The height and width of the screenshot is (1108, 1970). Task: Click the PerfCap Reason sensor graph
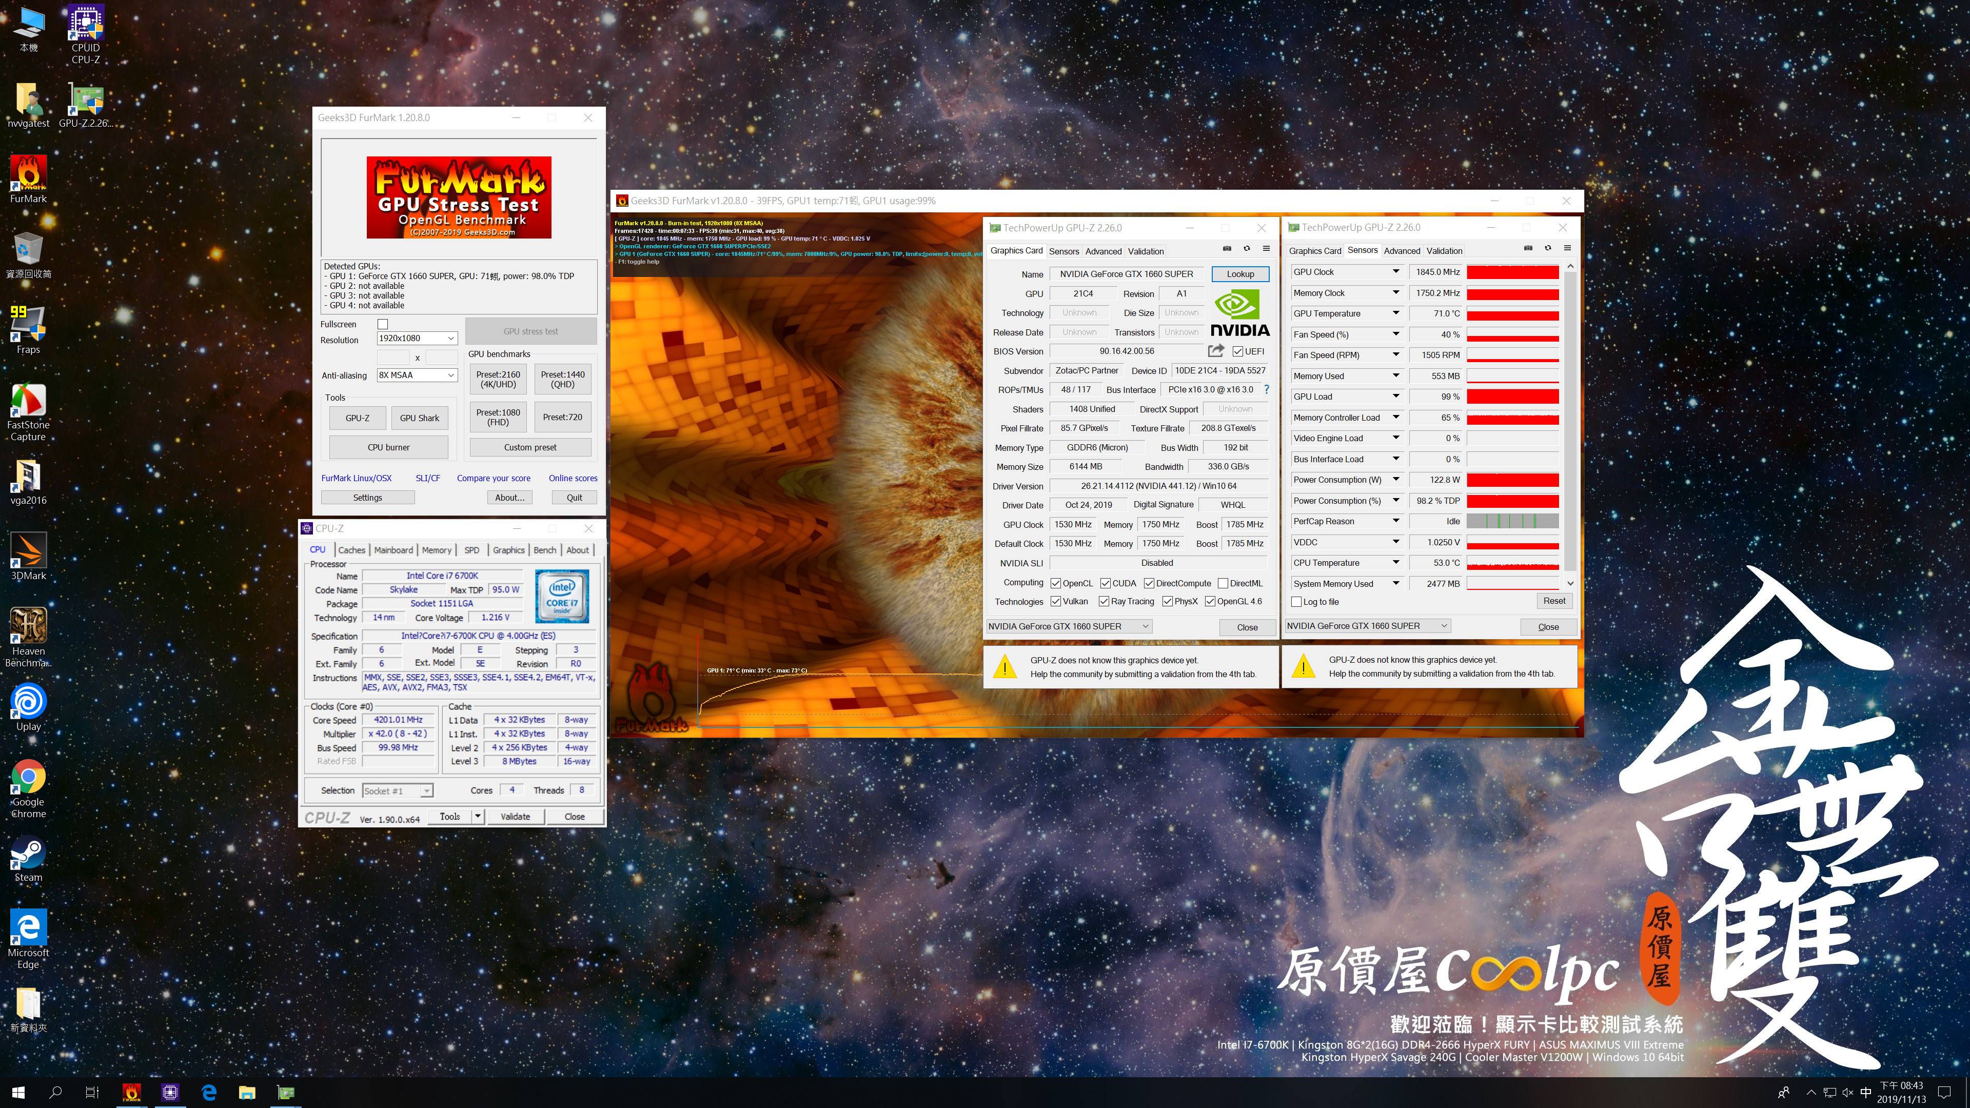coord(1513,521)
